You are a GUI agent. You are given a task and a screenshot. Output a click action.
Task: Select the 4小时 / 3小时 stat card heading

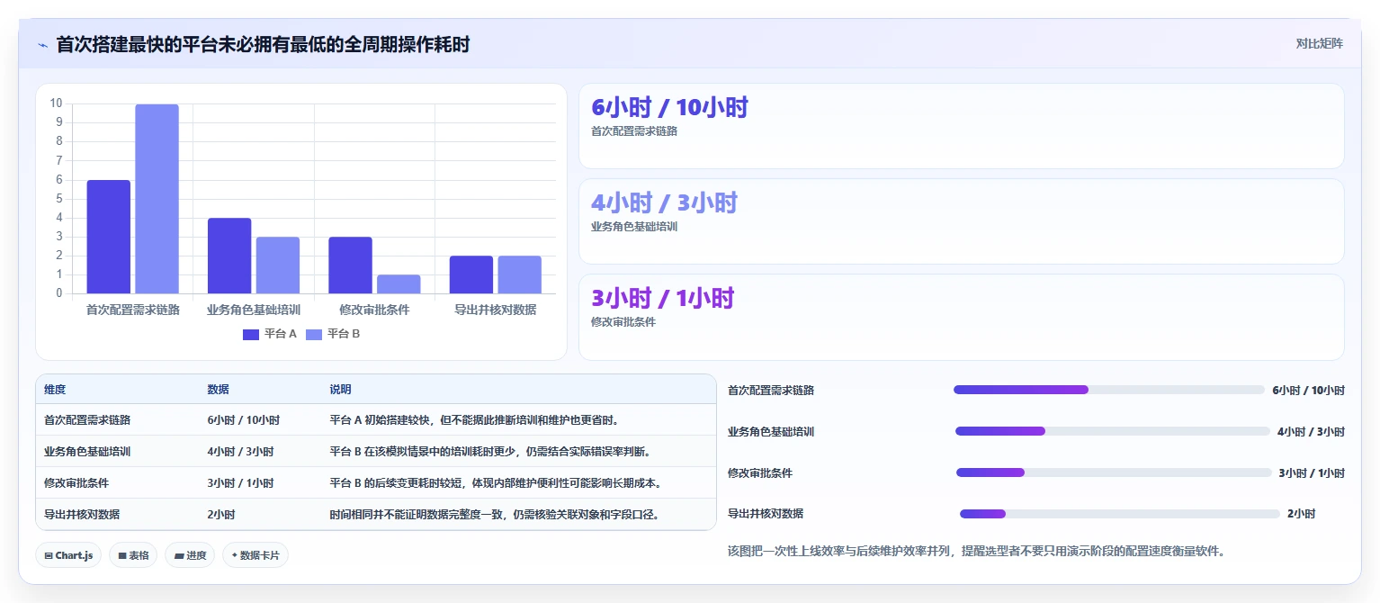point(664,202)
